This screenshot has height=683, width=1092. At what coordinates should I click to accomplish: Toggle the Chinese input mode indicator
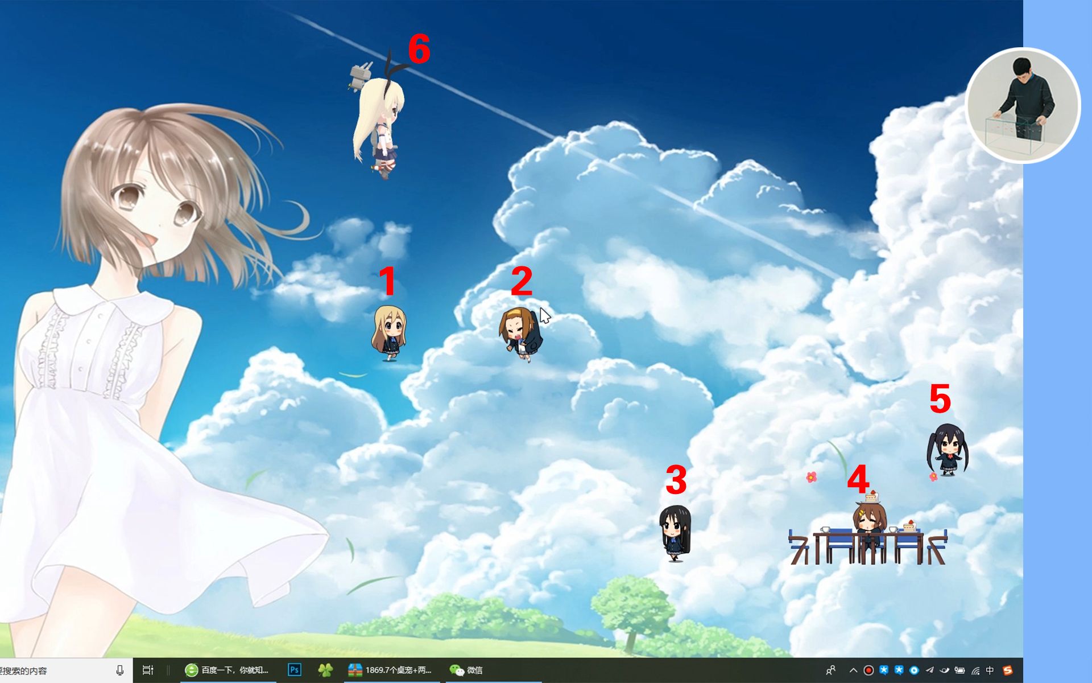coord(990,670)
